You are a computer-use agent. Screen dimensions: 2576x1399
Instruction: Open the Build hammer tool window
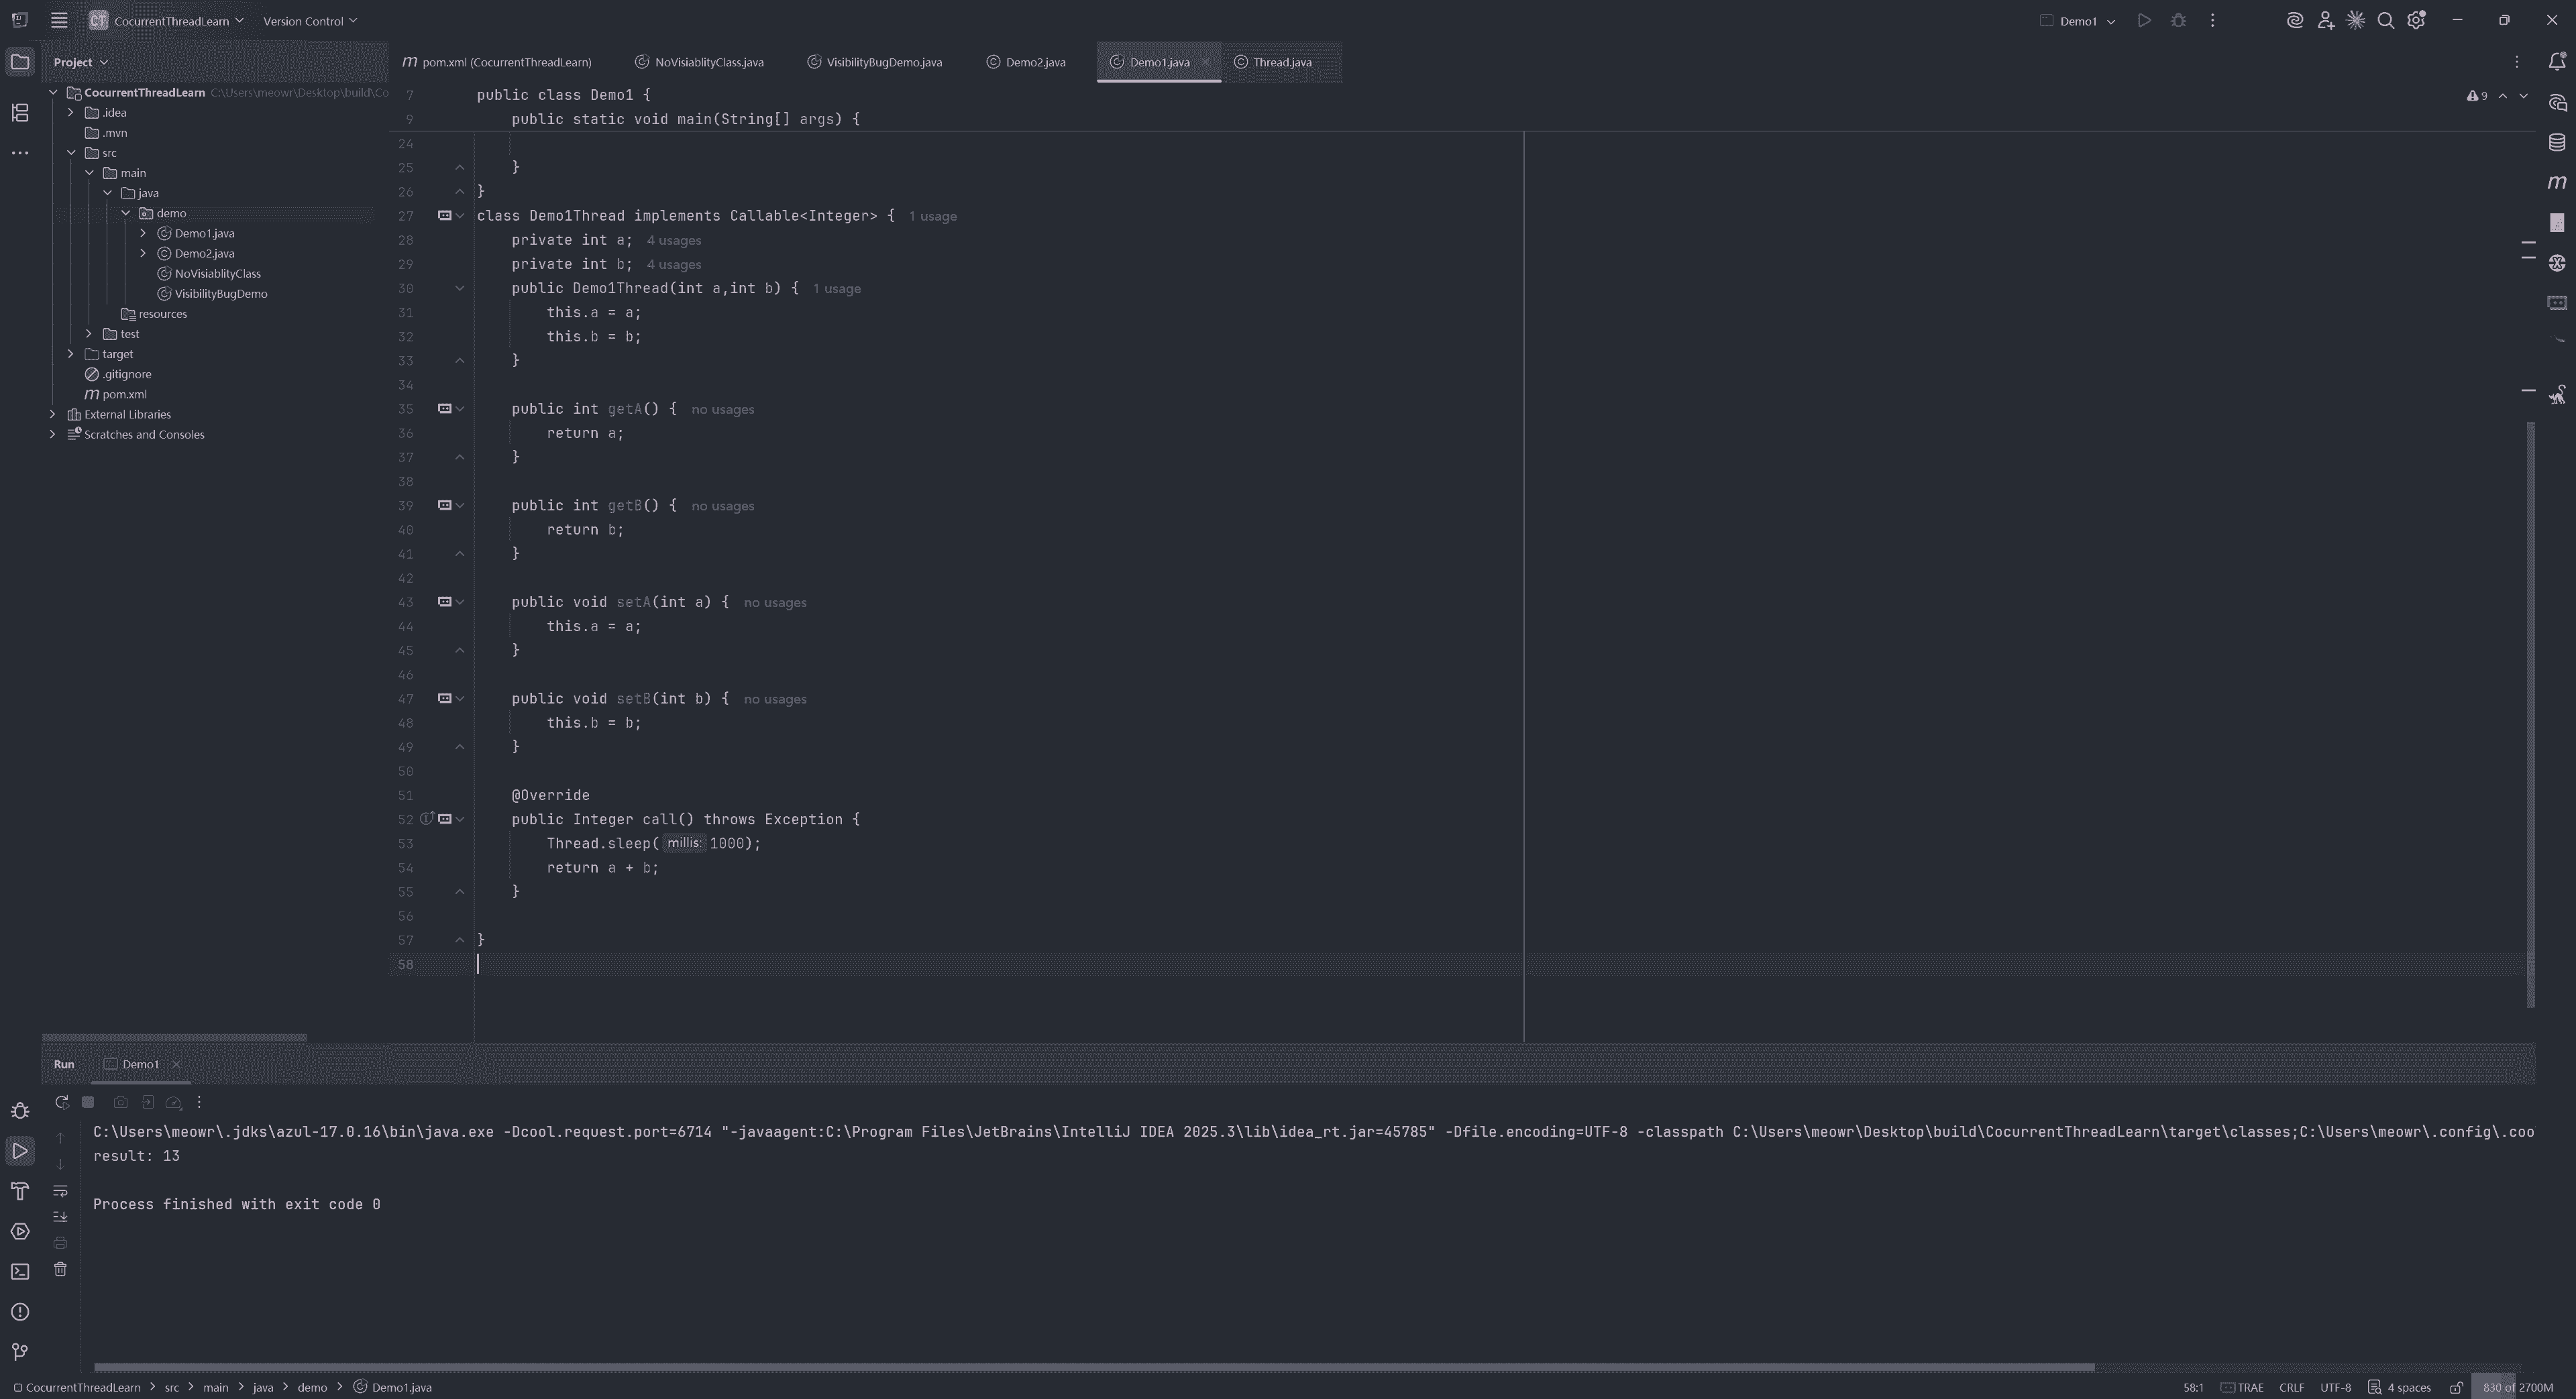20,1191
